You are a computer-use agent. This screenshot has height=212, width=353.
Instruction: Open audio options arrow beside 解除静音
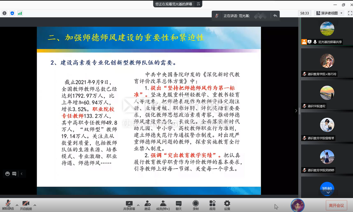pyautogui.click(x=17, y=205)
